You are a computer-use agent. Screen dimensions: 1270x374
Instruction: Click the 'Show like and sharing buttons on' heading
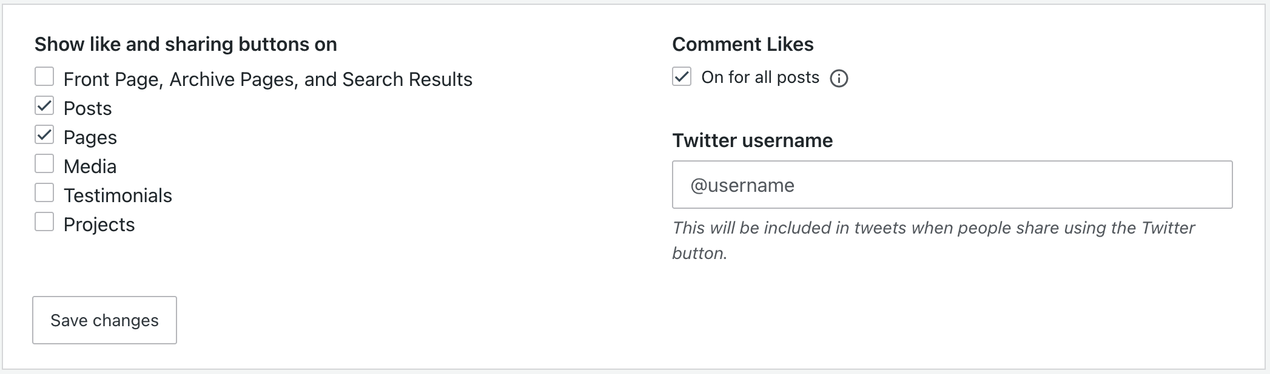[x=186, y=44]
